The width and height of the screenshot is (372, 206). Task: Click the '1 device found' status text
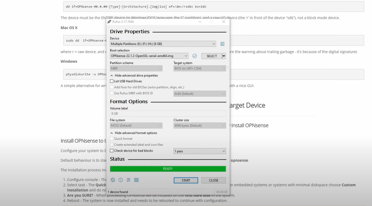pyautogui.click(x=118, y=192)
